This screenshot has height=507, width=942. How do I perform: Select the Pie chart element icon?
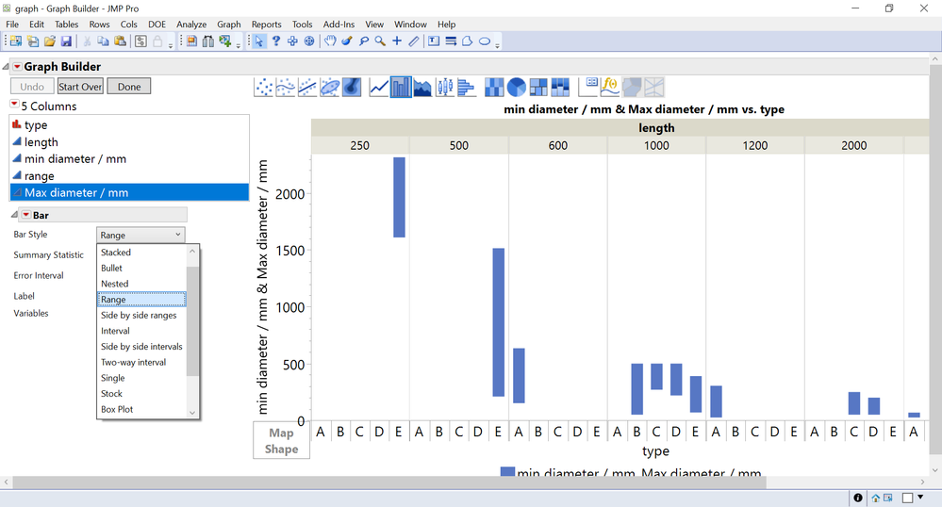point(516,87)
